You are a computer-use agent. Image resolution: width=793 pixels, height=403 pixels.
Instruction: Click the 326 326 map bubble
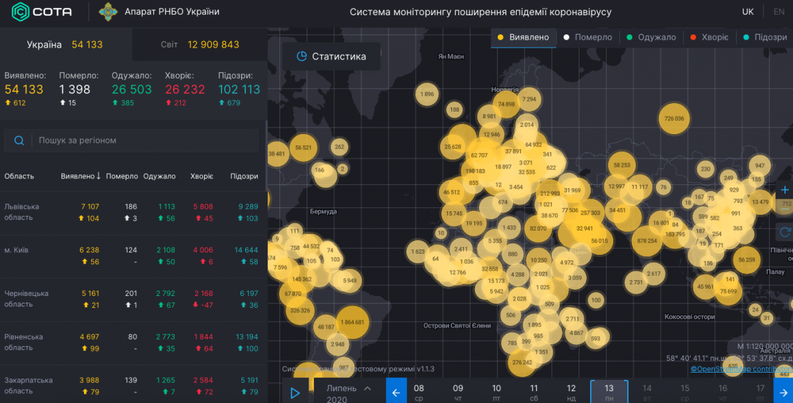[x=300, y=310]
